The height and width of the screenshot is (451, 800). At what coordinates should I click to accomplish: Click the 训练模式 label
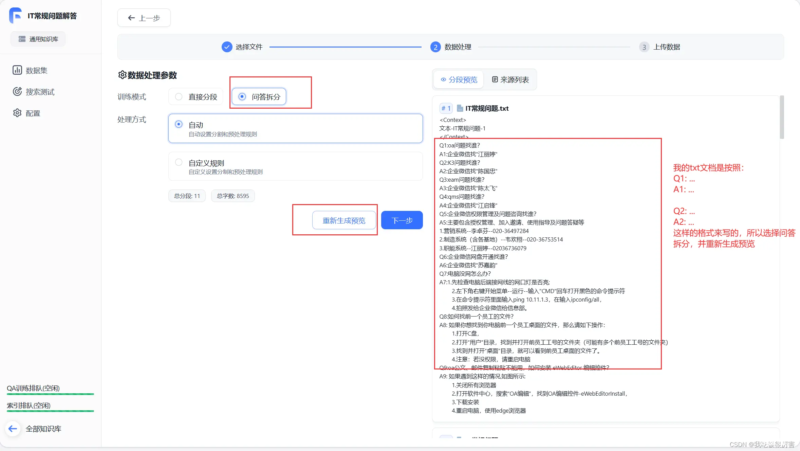(132, 97)
